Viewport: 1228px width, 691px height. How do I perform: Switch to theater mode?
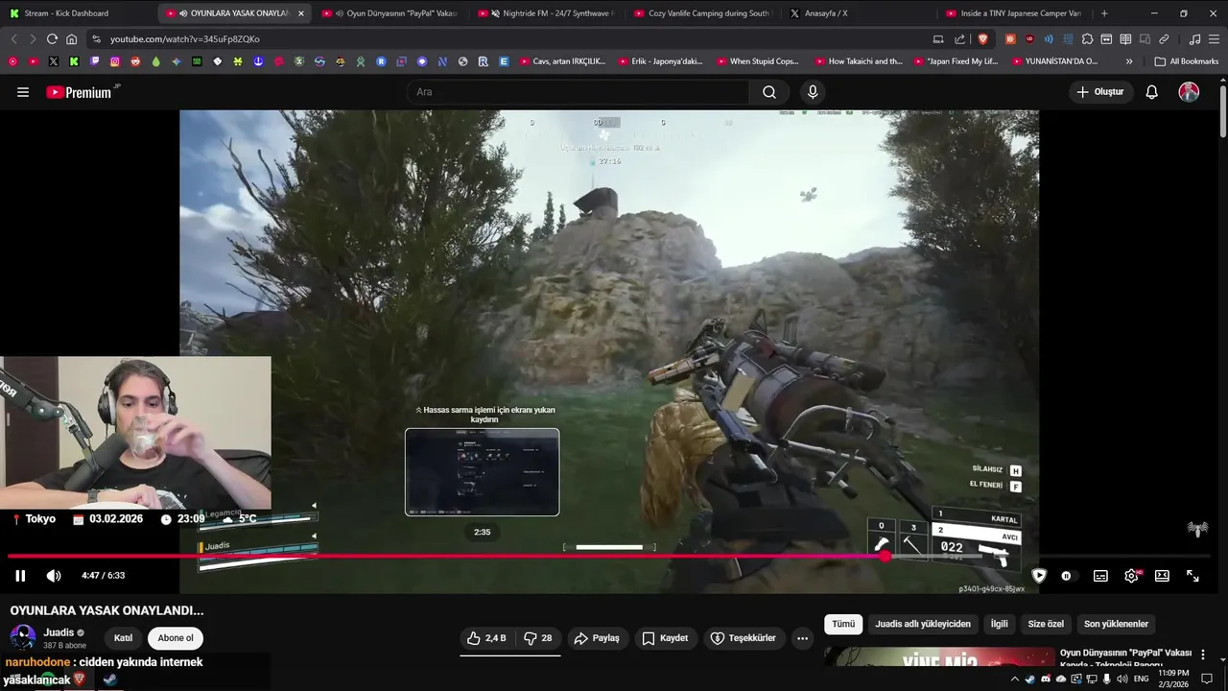point(1162,576)
